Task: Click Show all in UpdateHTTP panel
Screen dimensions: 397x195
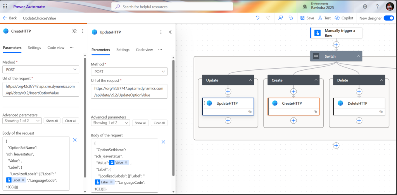Action: pyautogui.click(x=140, y=123)
